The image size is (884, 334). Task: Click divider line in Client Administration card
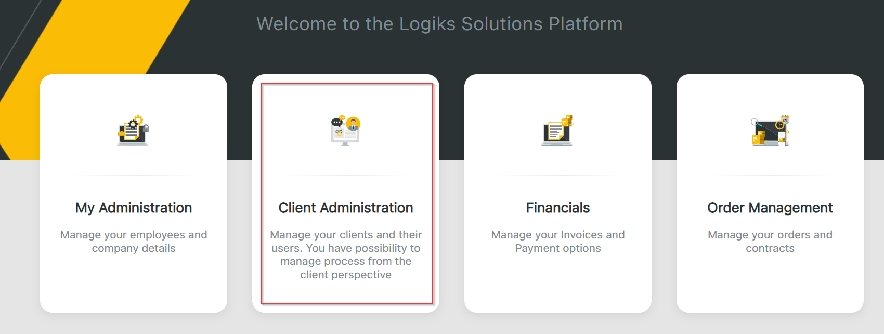point(346,176)
